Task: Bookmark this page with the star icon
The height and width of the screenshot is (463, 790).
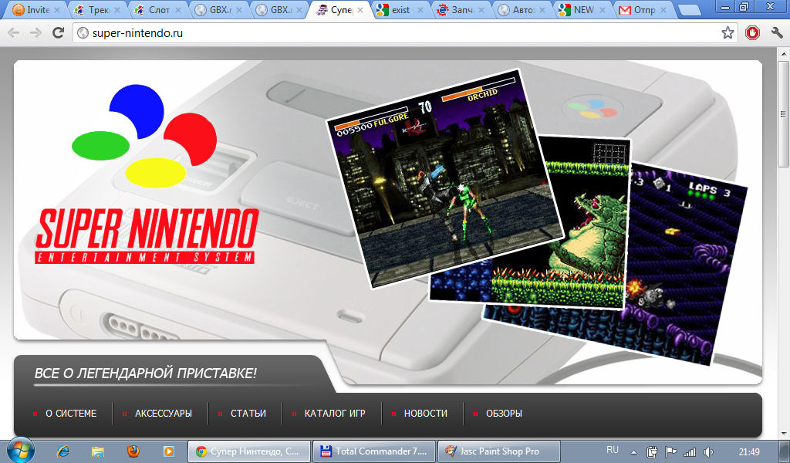Action: pyautogui.click(x=728, y=33)
